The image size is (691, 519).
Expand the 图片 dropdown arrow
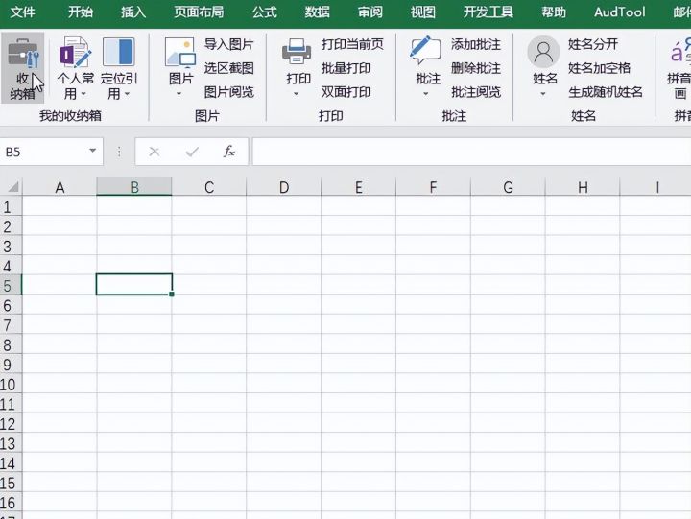(179, 94)
